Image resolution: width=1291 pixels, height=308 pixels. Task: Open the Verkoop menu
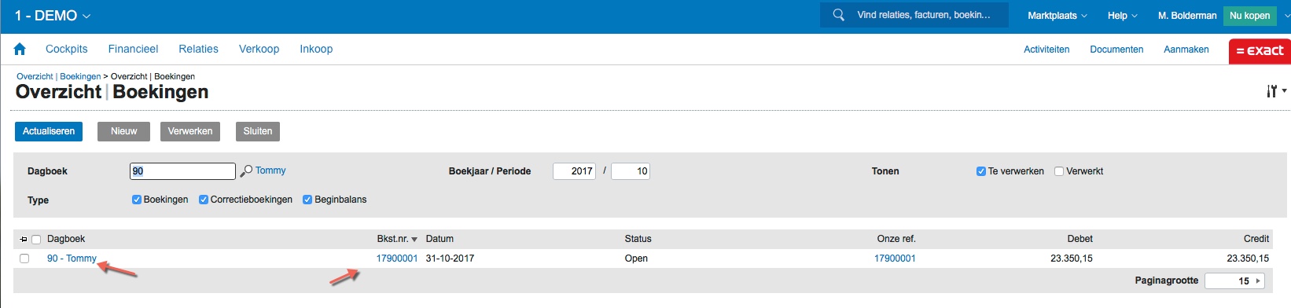click(x=259, y=49)
